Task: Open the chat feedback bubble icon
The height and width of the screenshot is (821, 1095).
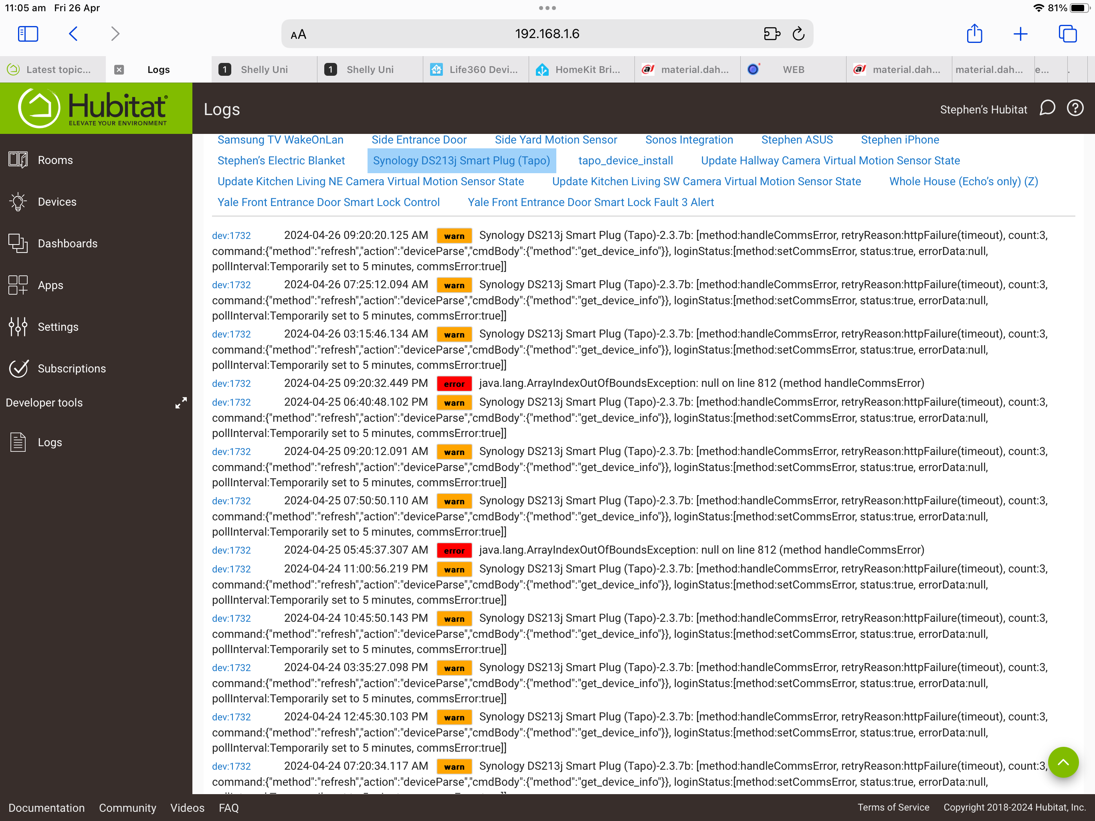Action: click(1048, 109)
